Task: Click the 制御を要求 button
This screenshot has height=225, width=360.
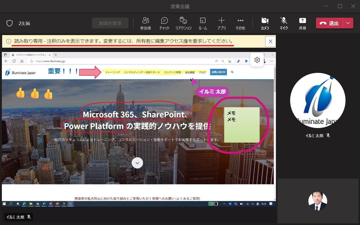Action: pyautogui.click(x=110, y=23)
